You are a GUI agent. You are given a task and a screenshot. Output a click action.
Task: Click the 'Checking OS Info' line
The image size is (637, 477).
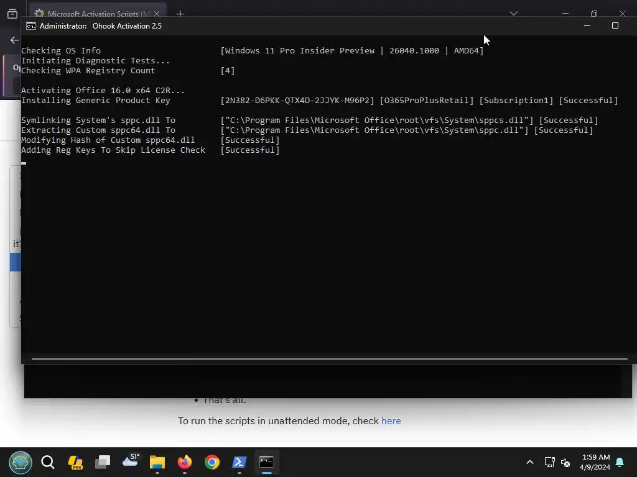(61, 51)
